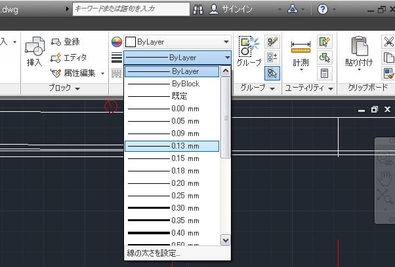Screen dimensions: 395x267
Task: Minimize the drawing window inside viewport
Action: point(362,110)
